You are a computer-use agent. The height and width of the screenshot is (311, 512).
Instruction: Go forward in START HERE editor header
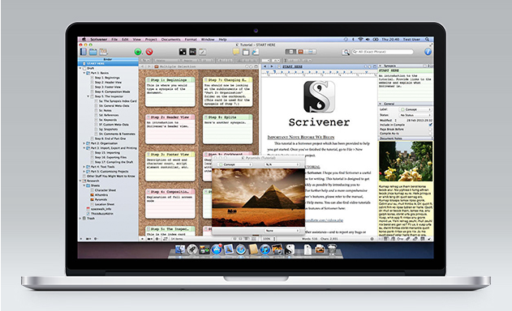272,66
